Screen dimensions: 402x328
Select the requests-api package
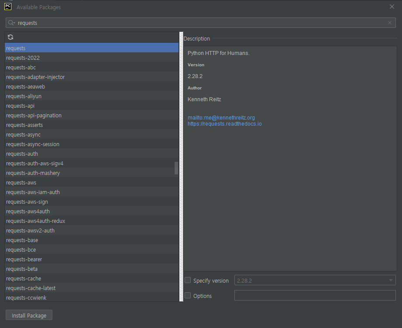92,106
